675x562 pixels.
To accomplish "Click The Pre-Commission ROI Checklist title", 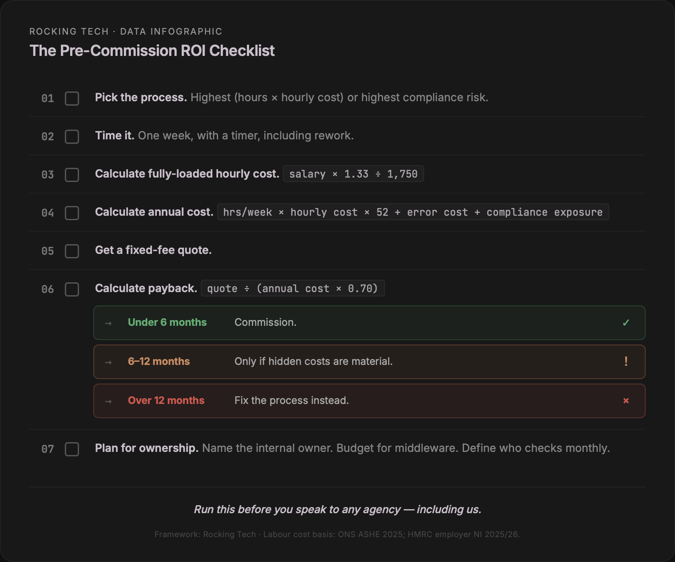I will pyautogui.click(x=152, y=51).
